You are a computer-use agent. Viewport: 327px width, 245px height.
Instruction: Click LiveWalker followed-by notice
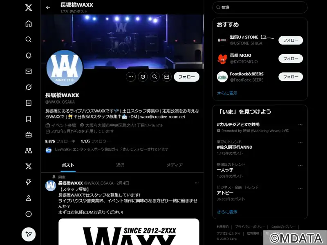point(112,149)
